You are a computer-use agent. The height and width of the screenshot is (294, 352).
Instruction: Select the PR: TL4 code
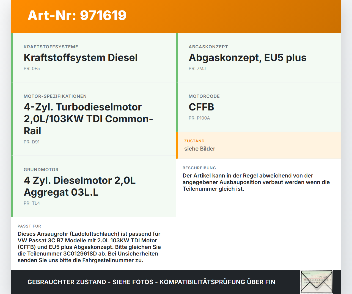[x=32, y=203]
